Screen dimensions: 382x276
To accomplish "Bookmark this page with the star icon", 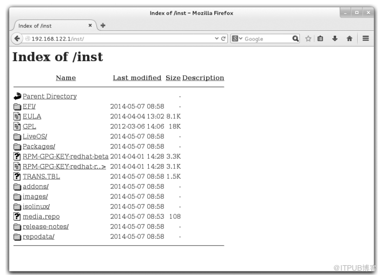I will [x=308, y=38].
